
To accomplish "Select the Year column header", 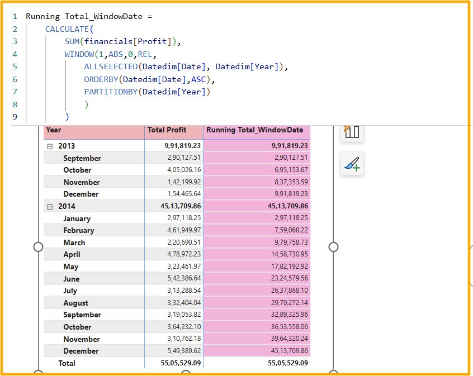I will (x=54, y=130).
